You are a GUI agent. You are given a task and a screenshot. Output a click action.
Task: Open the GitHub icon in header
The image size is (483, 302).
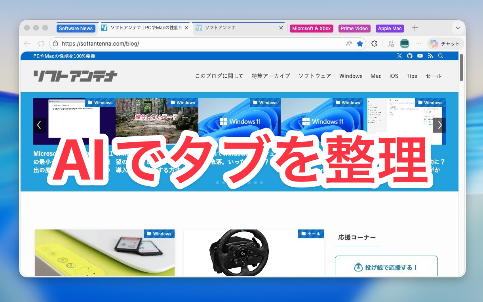coord(410,56)
